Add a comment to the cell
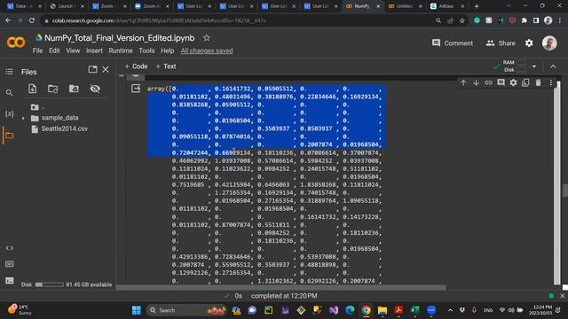The image size is (568, 319). point(501,82)
